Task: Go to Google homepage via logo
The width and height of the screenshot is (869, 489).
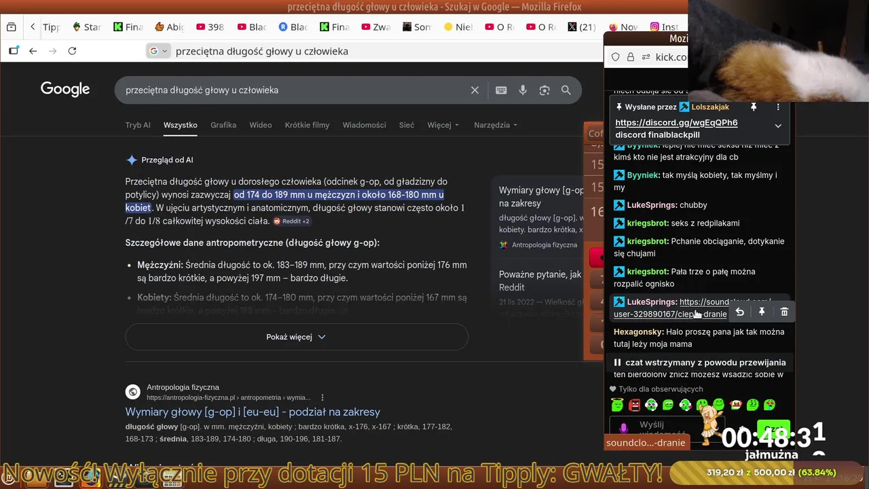Action: (x=65, y=89)
